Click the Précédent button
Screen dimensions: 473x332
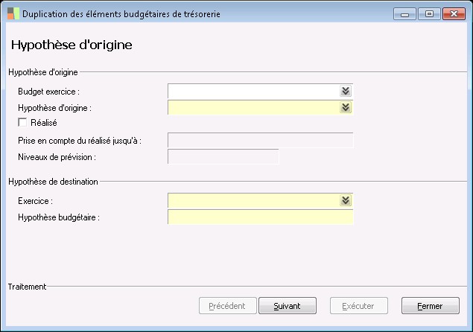coord(228,306)
